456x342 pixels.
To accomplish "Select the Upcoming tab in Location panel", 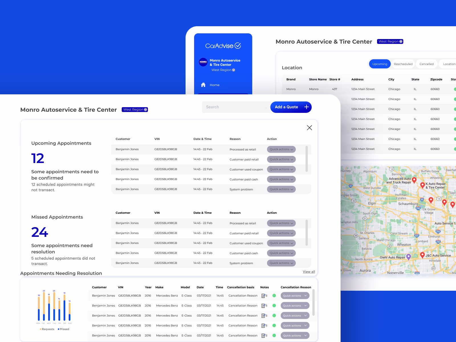I will coord(380,64).
